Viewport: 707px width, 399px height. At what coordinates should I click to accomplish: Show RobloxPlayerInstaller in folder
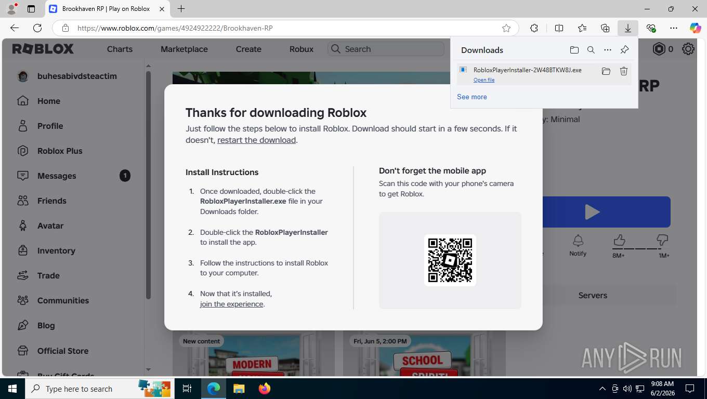(606, 71)
